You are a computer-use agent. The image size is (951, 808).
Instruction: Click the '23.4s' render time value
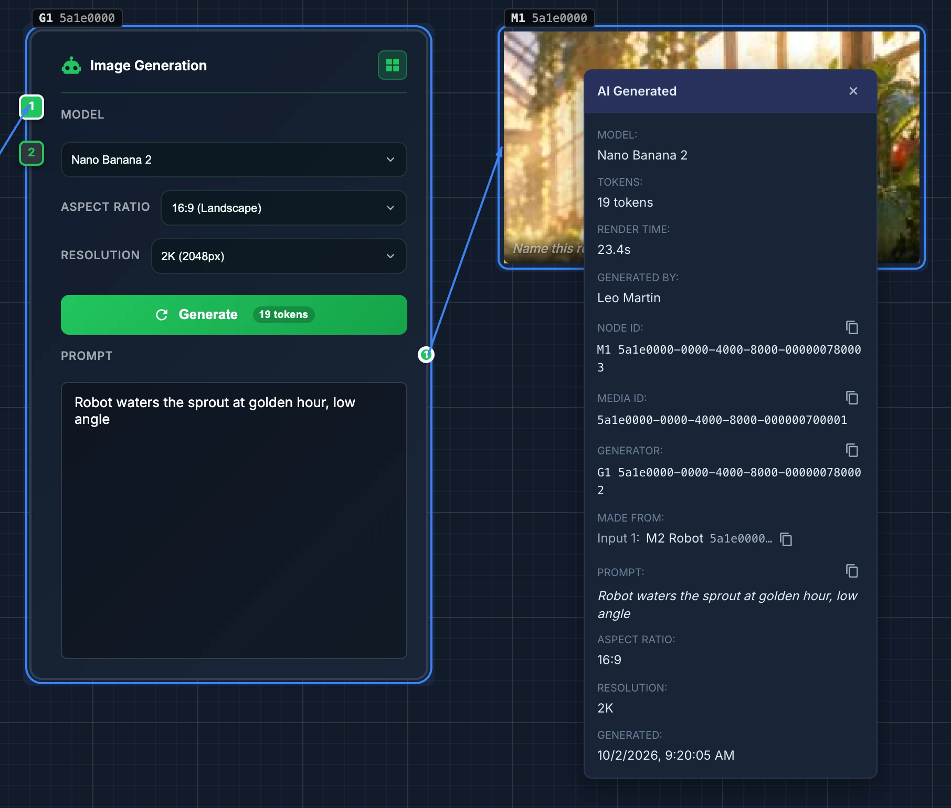[x=614, y=250]
